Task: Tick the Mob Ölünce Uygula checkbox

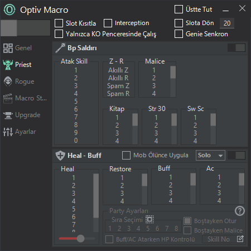Action: click(x=126, y=155)
